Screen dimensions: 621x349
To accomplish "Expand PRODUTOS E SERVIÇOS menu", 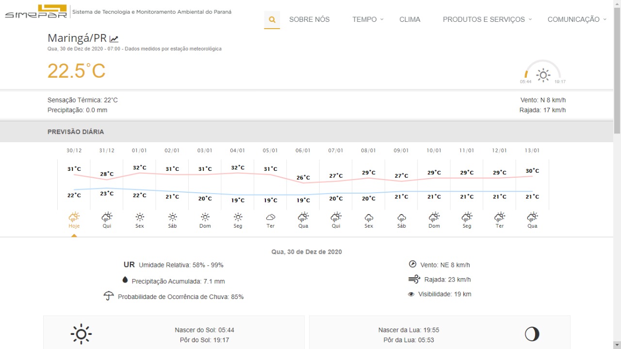I will 487,19.
